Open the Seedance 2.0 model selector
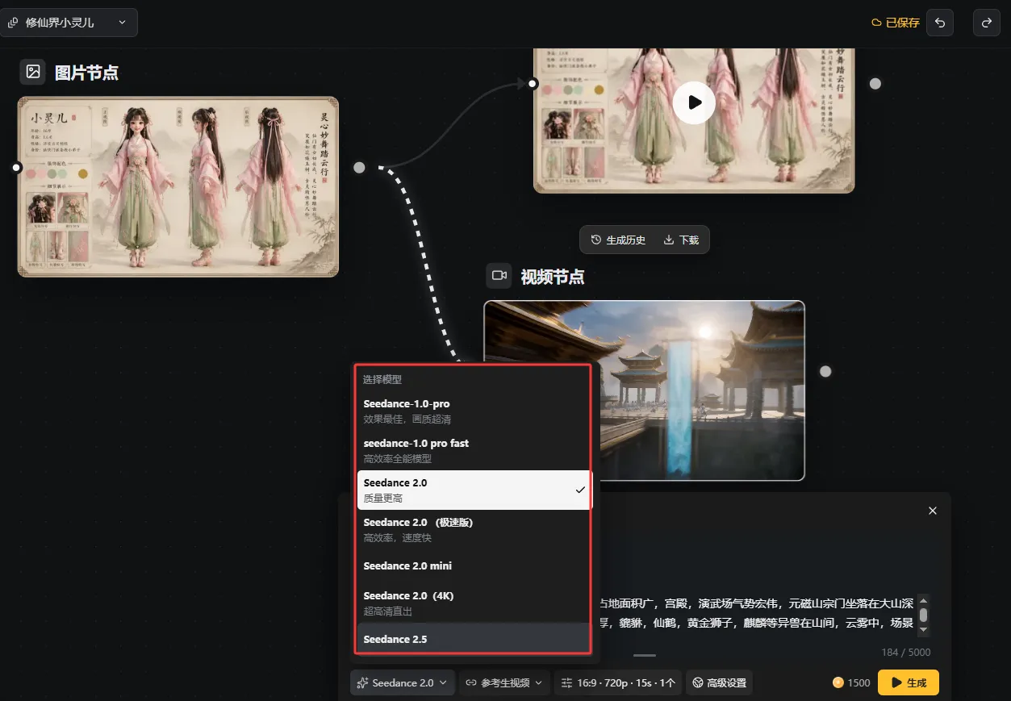Screen dimensions: 1011x701 coord(403,682)
